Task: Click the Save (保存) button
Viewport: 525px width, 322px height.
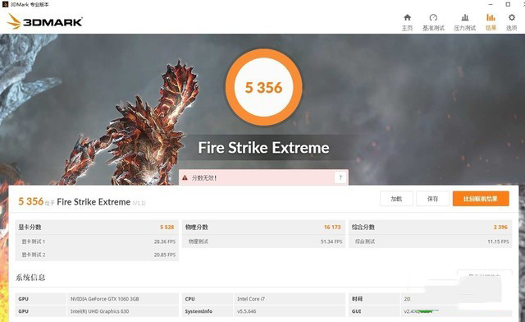Action: 432,199
